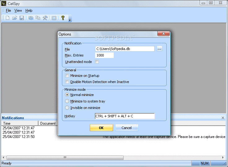Click Cancel in the Options dialog

click(x=127, y=128)
